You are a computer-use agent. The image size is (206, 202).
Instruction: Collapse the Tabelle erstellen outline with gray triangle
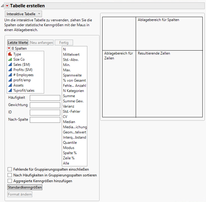point(2,6)
